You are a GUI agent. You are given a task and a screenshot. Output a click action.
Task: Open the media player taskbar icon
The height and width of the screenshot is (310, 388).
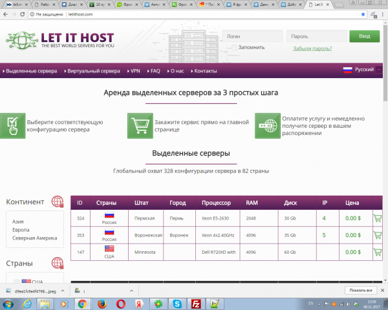coord(63,304)
